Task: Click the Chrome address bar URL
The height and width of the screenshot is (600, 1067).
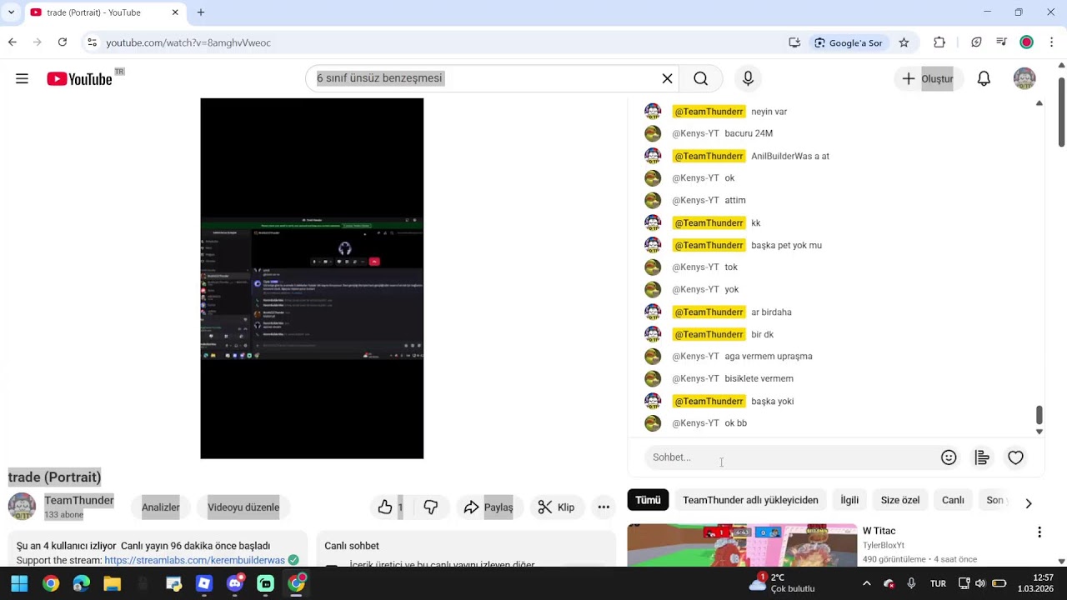Action: click(188, 42)
